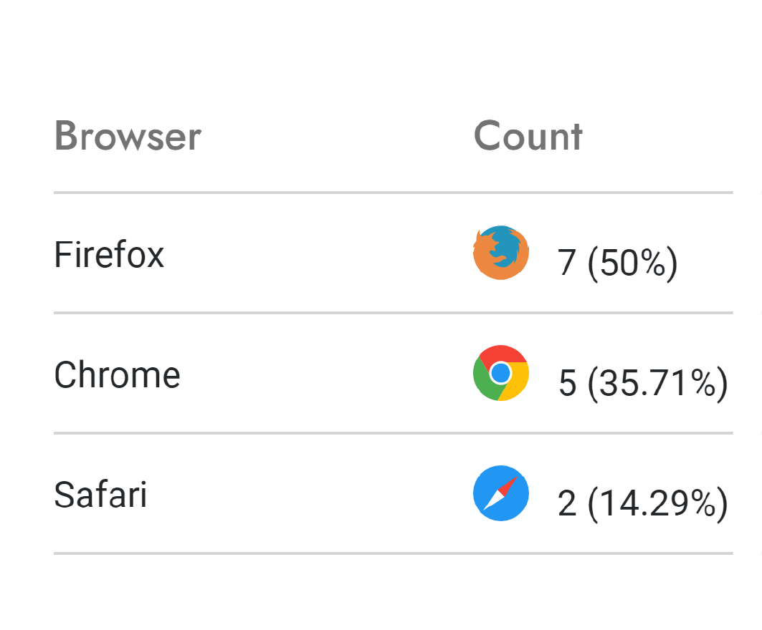Click the number 5 in Chrome count

pos(567,384)
